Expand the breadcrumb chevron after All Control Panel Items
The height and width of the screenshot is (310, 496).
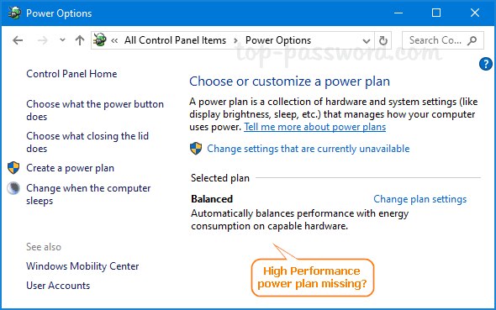pos(235,40)
